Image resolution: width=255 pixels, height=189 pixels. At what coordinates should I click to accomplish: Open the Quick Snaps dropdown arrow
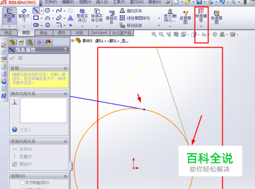201,26
